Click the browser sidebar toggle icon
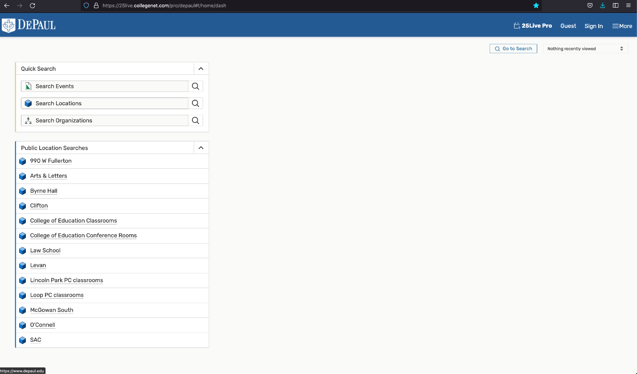 click(x=616, y=6)
